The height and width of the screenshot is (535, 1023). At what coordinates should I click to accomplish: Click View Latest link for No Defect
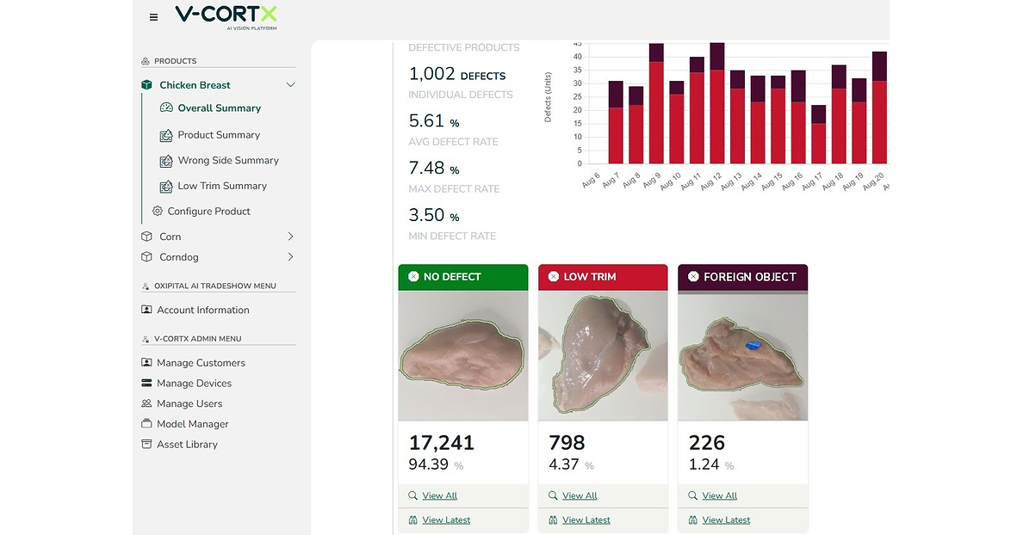[x=446, y=520]
